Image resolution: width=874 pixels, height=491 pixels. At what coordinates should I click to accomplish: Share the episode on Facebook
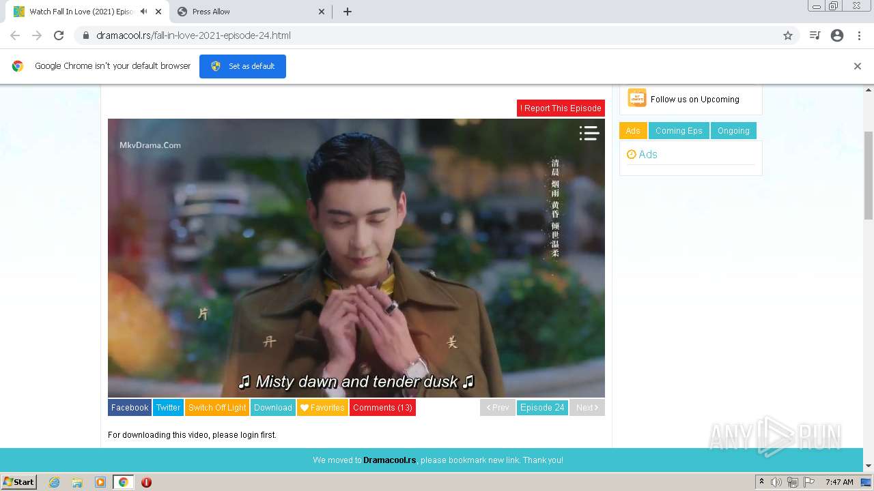pos(130,407)
